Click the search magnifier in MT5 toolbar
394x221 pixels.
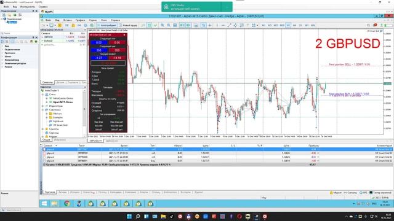pos(368,25)
